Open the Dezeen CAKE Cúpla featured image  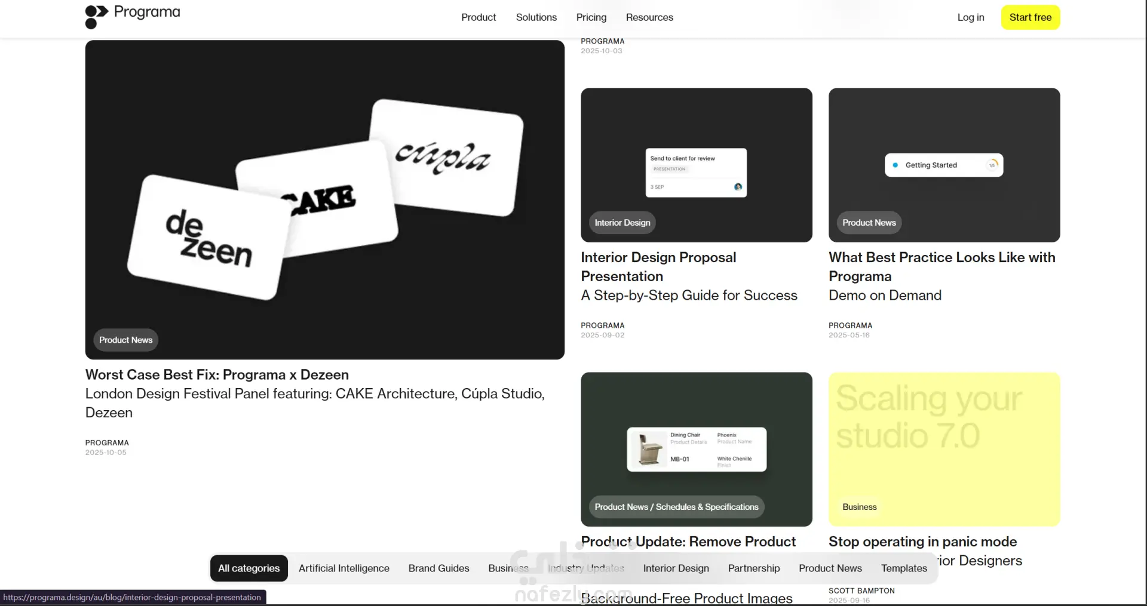tap(325, 199)
